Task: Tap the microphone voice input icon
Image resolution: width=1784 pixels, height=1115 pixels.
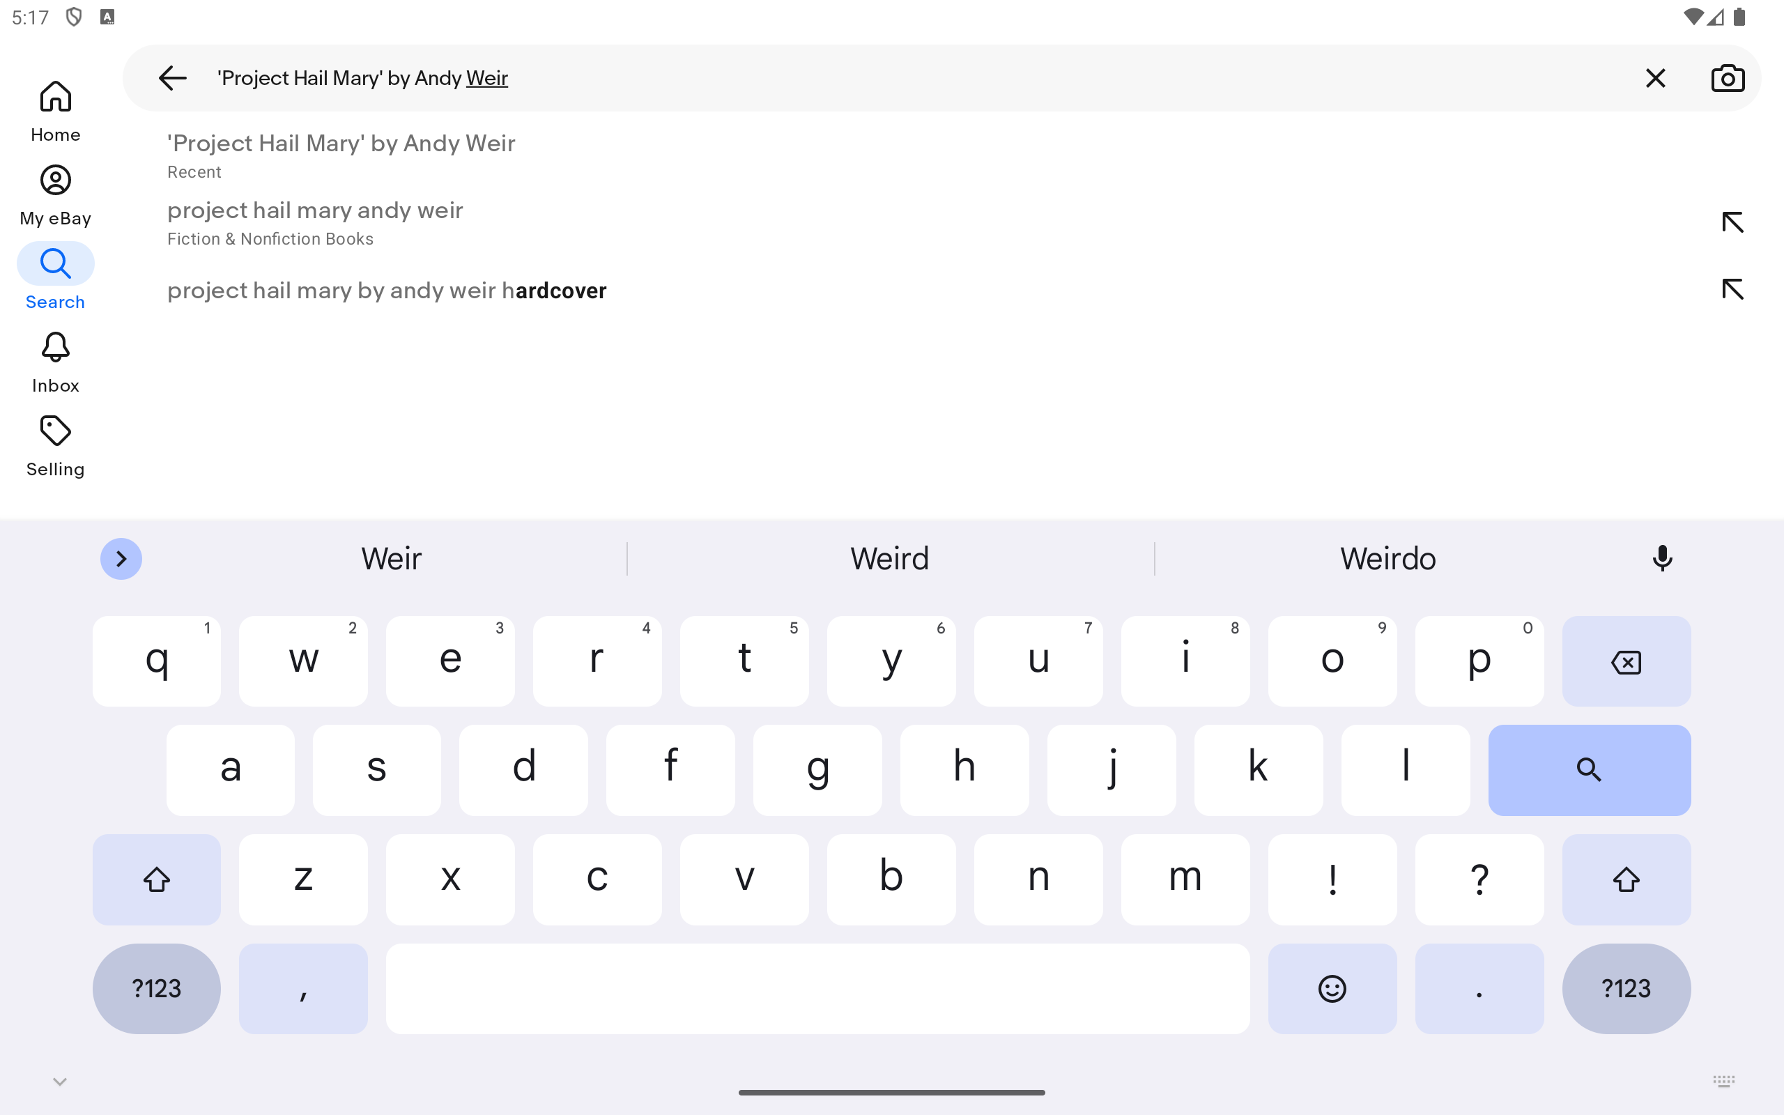Action: click(1662, 559)
